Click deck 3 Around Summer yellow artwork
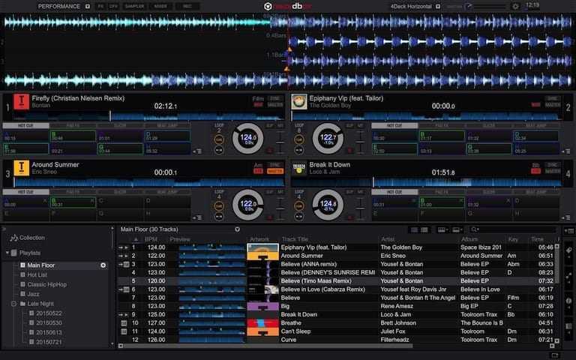 (21, 168)
